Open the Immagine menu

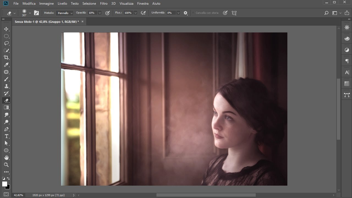46,4
